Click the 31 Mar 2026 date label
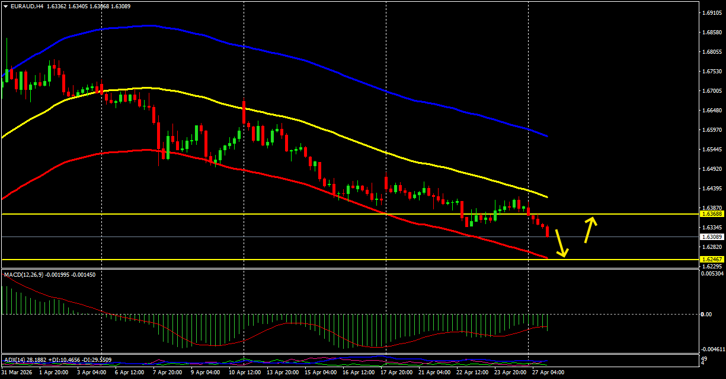726x379 pixels. click(16, 373)
